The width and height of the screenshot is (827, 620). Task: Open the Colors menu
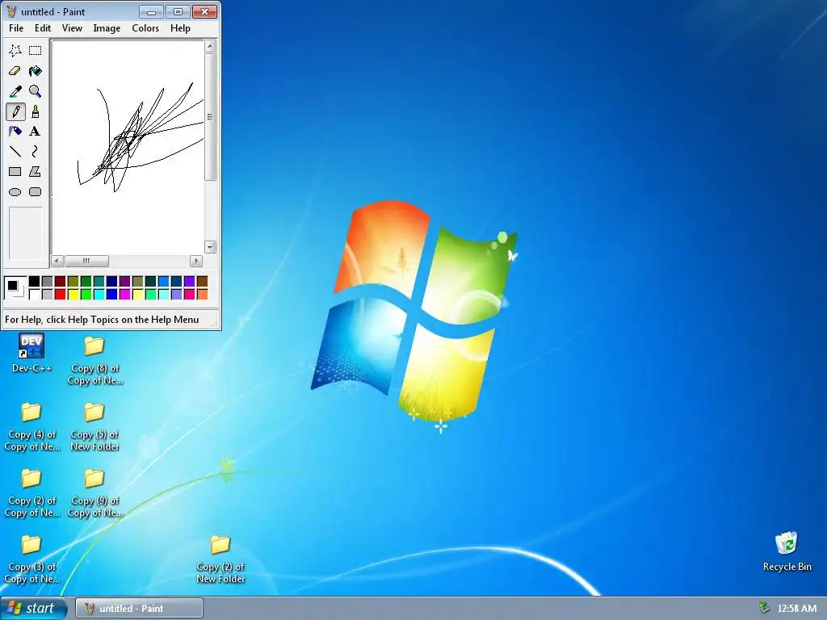[145, 28]
